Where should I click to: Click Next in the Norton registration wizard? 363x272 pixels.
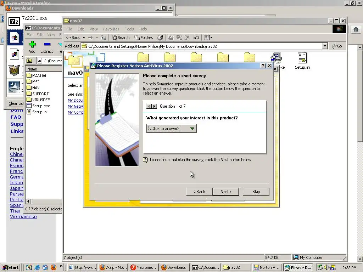pyautogui.click(x=226, y=192)
